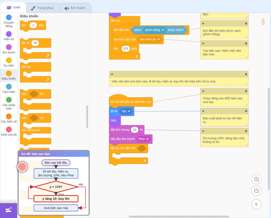Open the 'Tau' target dropdown
Screen dimensions: 271x218
click(126, 111)
